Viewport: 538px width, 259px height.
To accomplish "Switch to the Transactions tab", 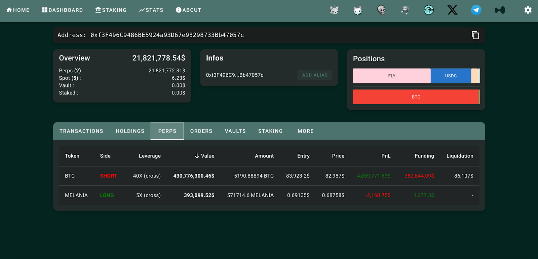I will coord(81,131).
